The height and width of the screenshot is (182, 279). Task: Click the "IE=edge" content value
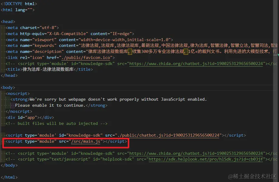(x=121, y=34)
